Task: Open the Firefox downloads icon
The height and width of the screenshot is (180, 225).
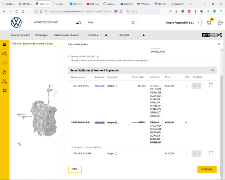Action: (x=176, y=11)
